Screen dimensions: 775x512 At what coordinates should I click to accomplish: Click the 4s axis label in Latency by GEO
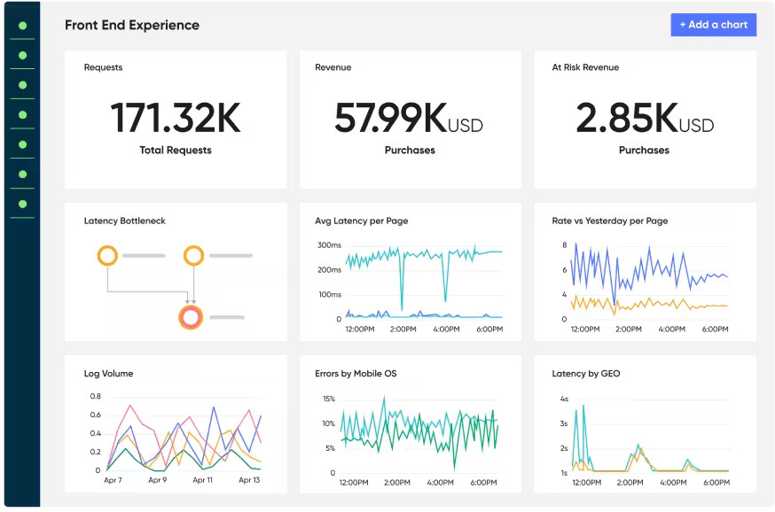click(x=564, y=399)
